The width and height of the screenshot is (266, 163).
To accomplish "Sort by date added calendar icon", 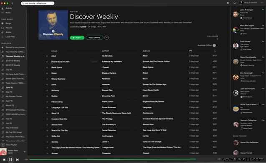I will pos(190,51).
